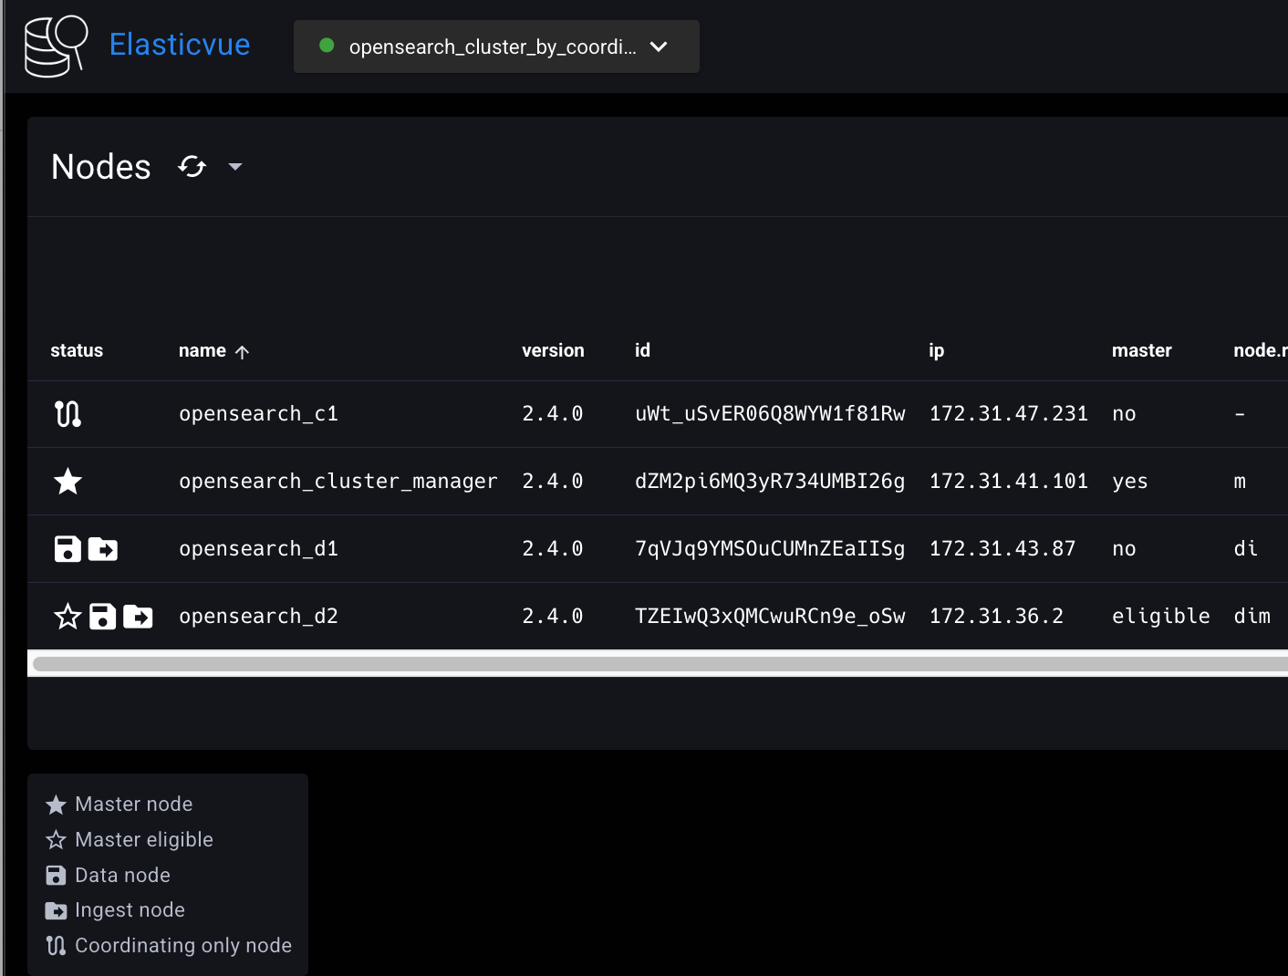This screenshot has width=1288, height=976.
Task: Click master value 'eligible' for opensearch_d2
Action: 1161,616
